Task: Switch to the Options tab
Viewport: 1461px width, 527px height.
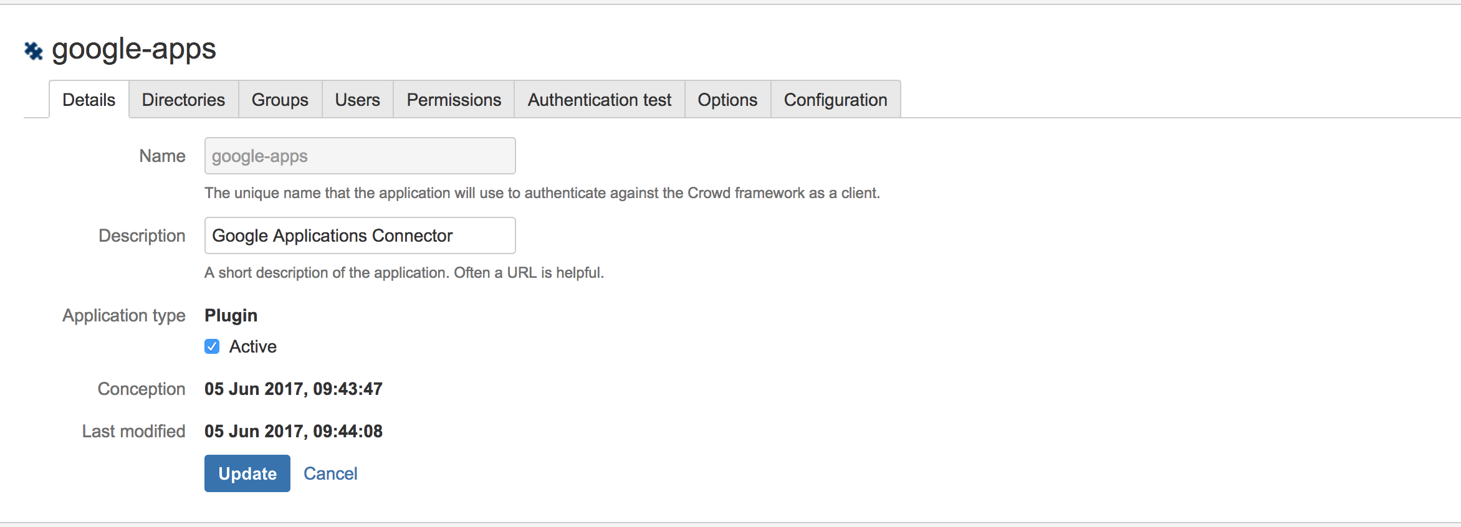Action: [727, 100]
